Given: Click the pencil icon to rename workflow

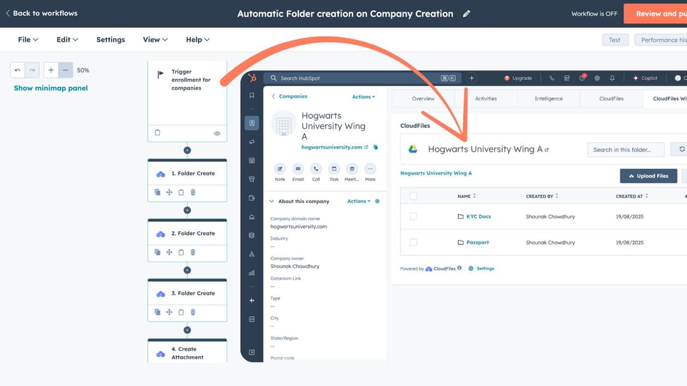Looking at the screenshot, I should (x=467, y=14).
